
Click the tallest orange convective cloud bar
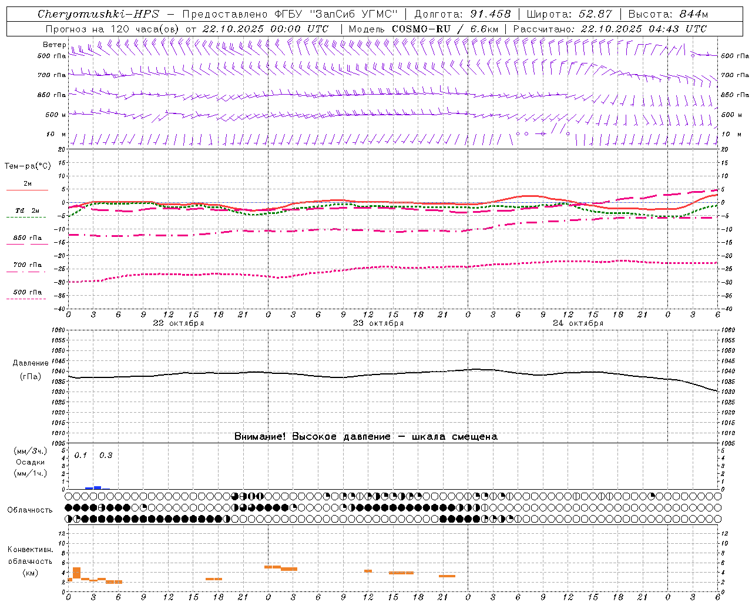pos(76,573)
